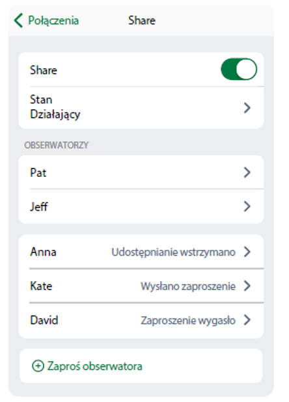Image resolution: width=289 pixels, height=402 pixels.
Task: Click the chevron arrow beside Anna
Action: [247, 252]
